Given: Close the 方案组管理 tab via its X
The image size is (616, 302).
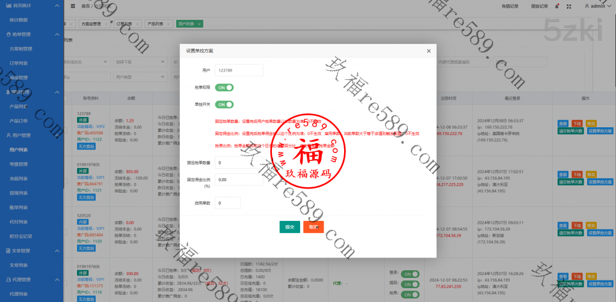Looking at the screenshot, I should 106,23.
